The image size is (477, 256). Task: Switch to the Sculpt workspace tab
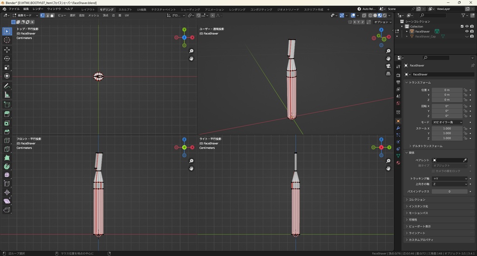(x=125, y=9)
